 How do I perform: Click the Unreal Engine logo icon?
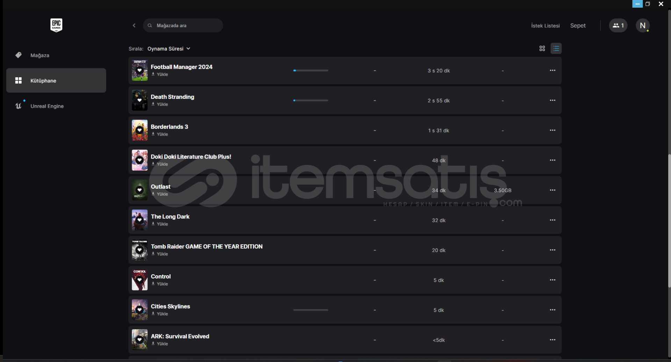(x=19, y=106)
